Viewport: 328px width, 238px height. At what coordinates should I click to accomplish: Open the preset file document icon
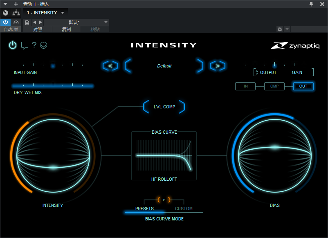27,22
